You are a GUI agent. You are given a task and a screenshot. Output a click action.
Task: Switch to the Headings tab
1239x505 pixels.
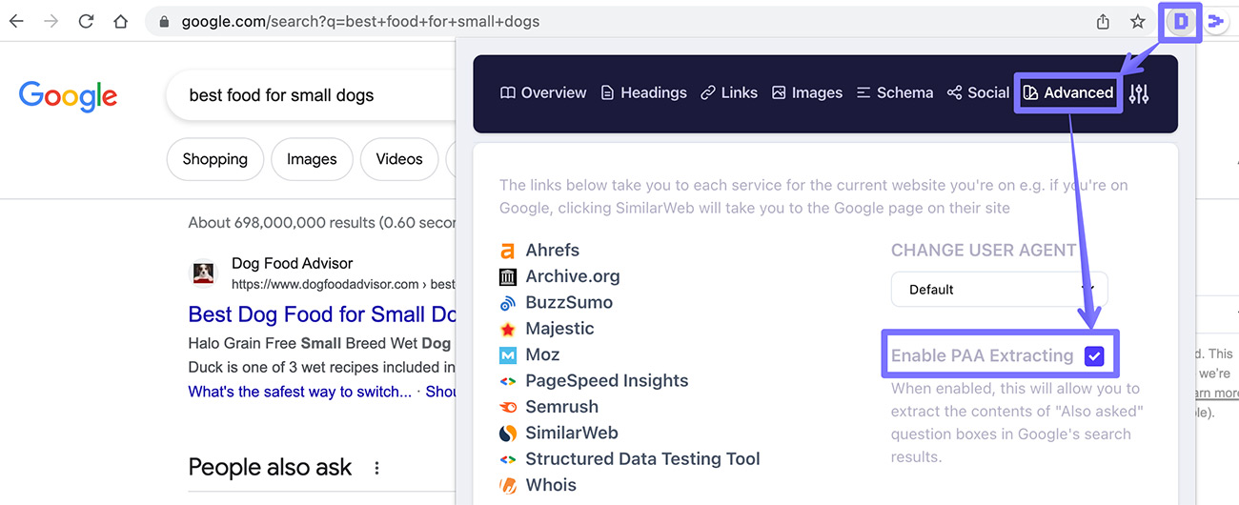(x=643, y=92)
